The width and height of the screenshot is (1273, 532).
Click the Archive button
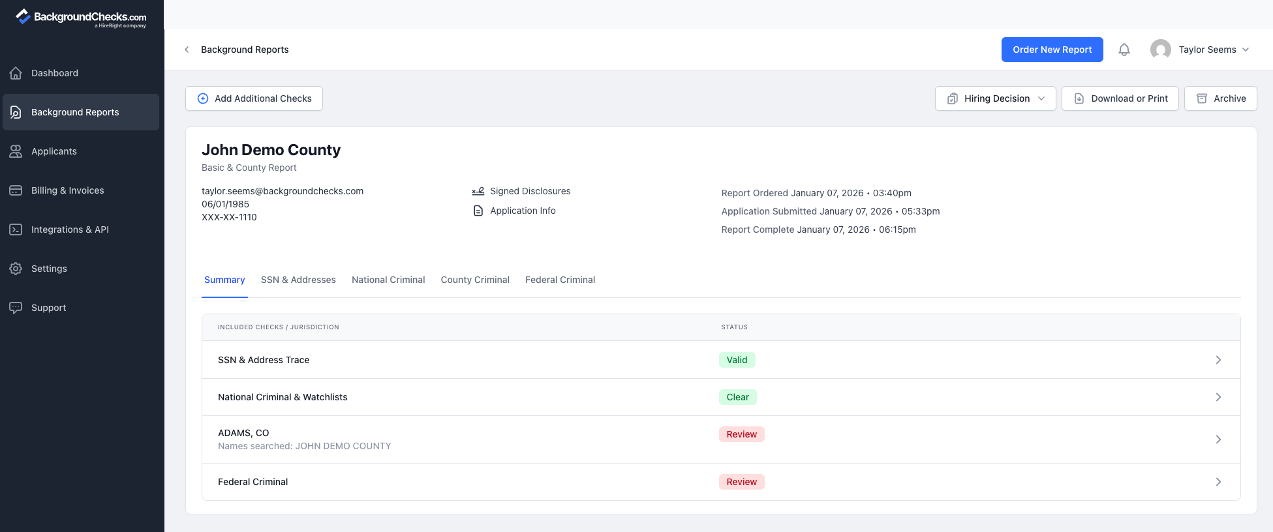coord(1220,98)
